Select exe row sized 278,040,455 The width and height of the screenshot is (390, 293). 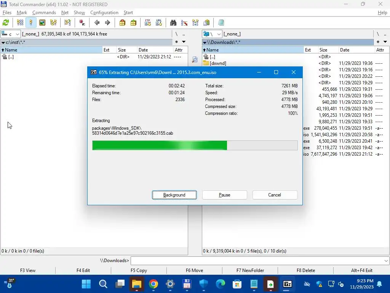[296, 128]
